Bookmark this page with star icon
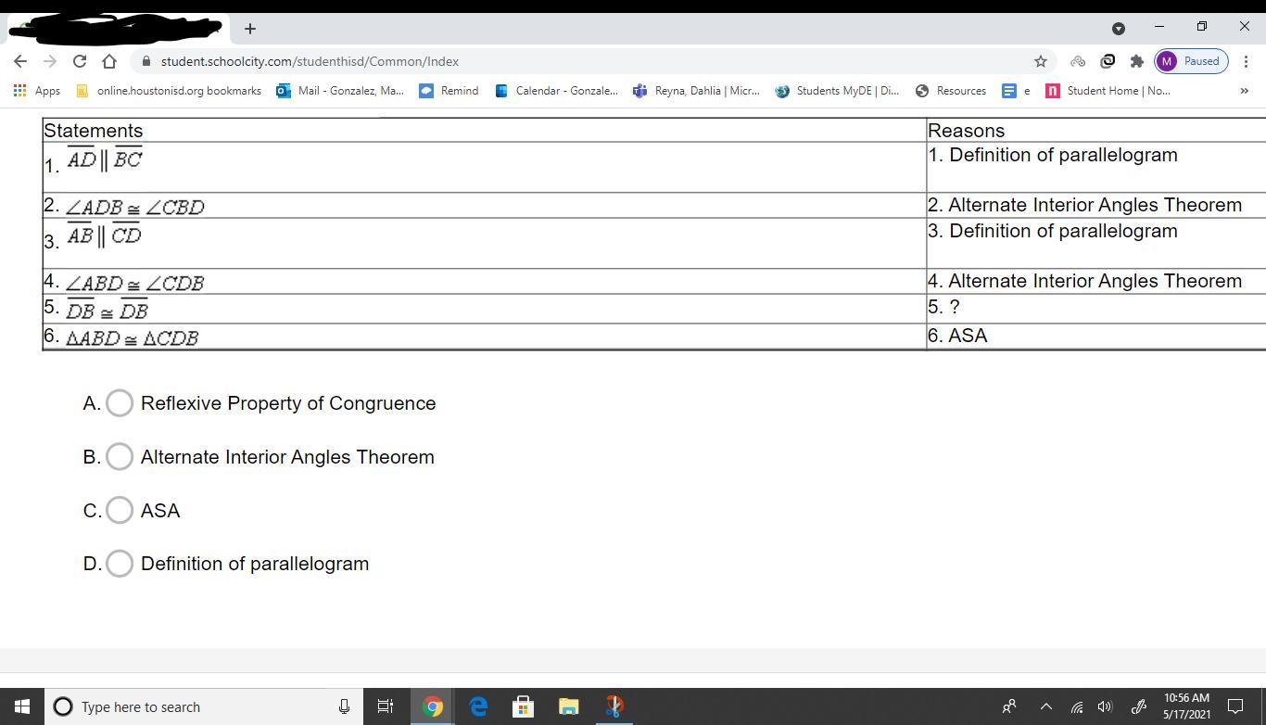1266x725 pixels. coord(1040,61)
